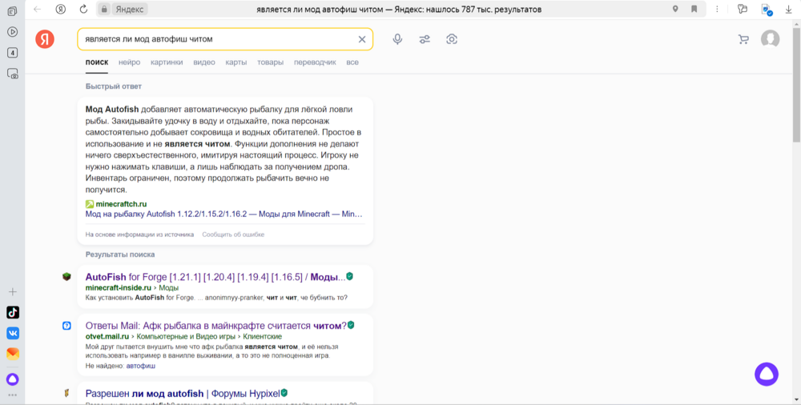Open the minecraft-inside.ru domain link

[x=118, y=288]
